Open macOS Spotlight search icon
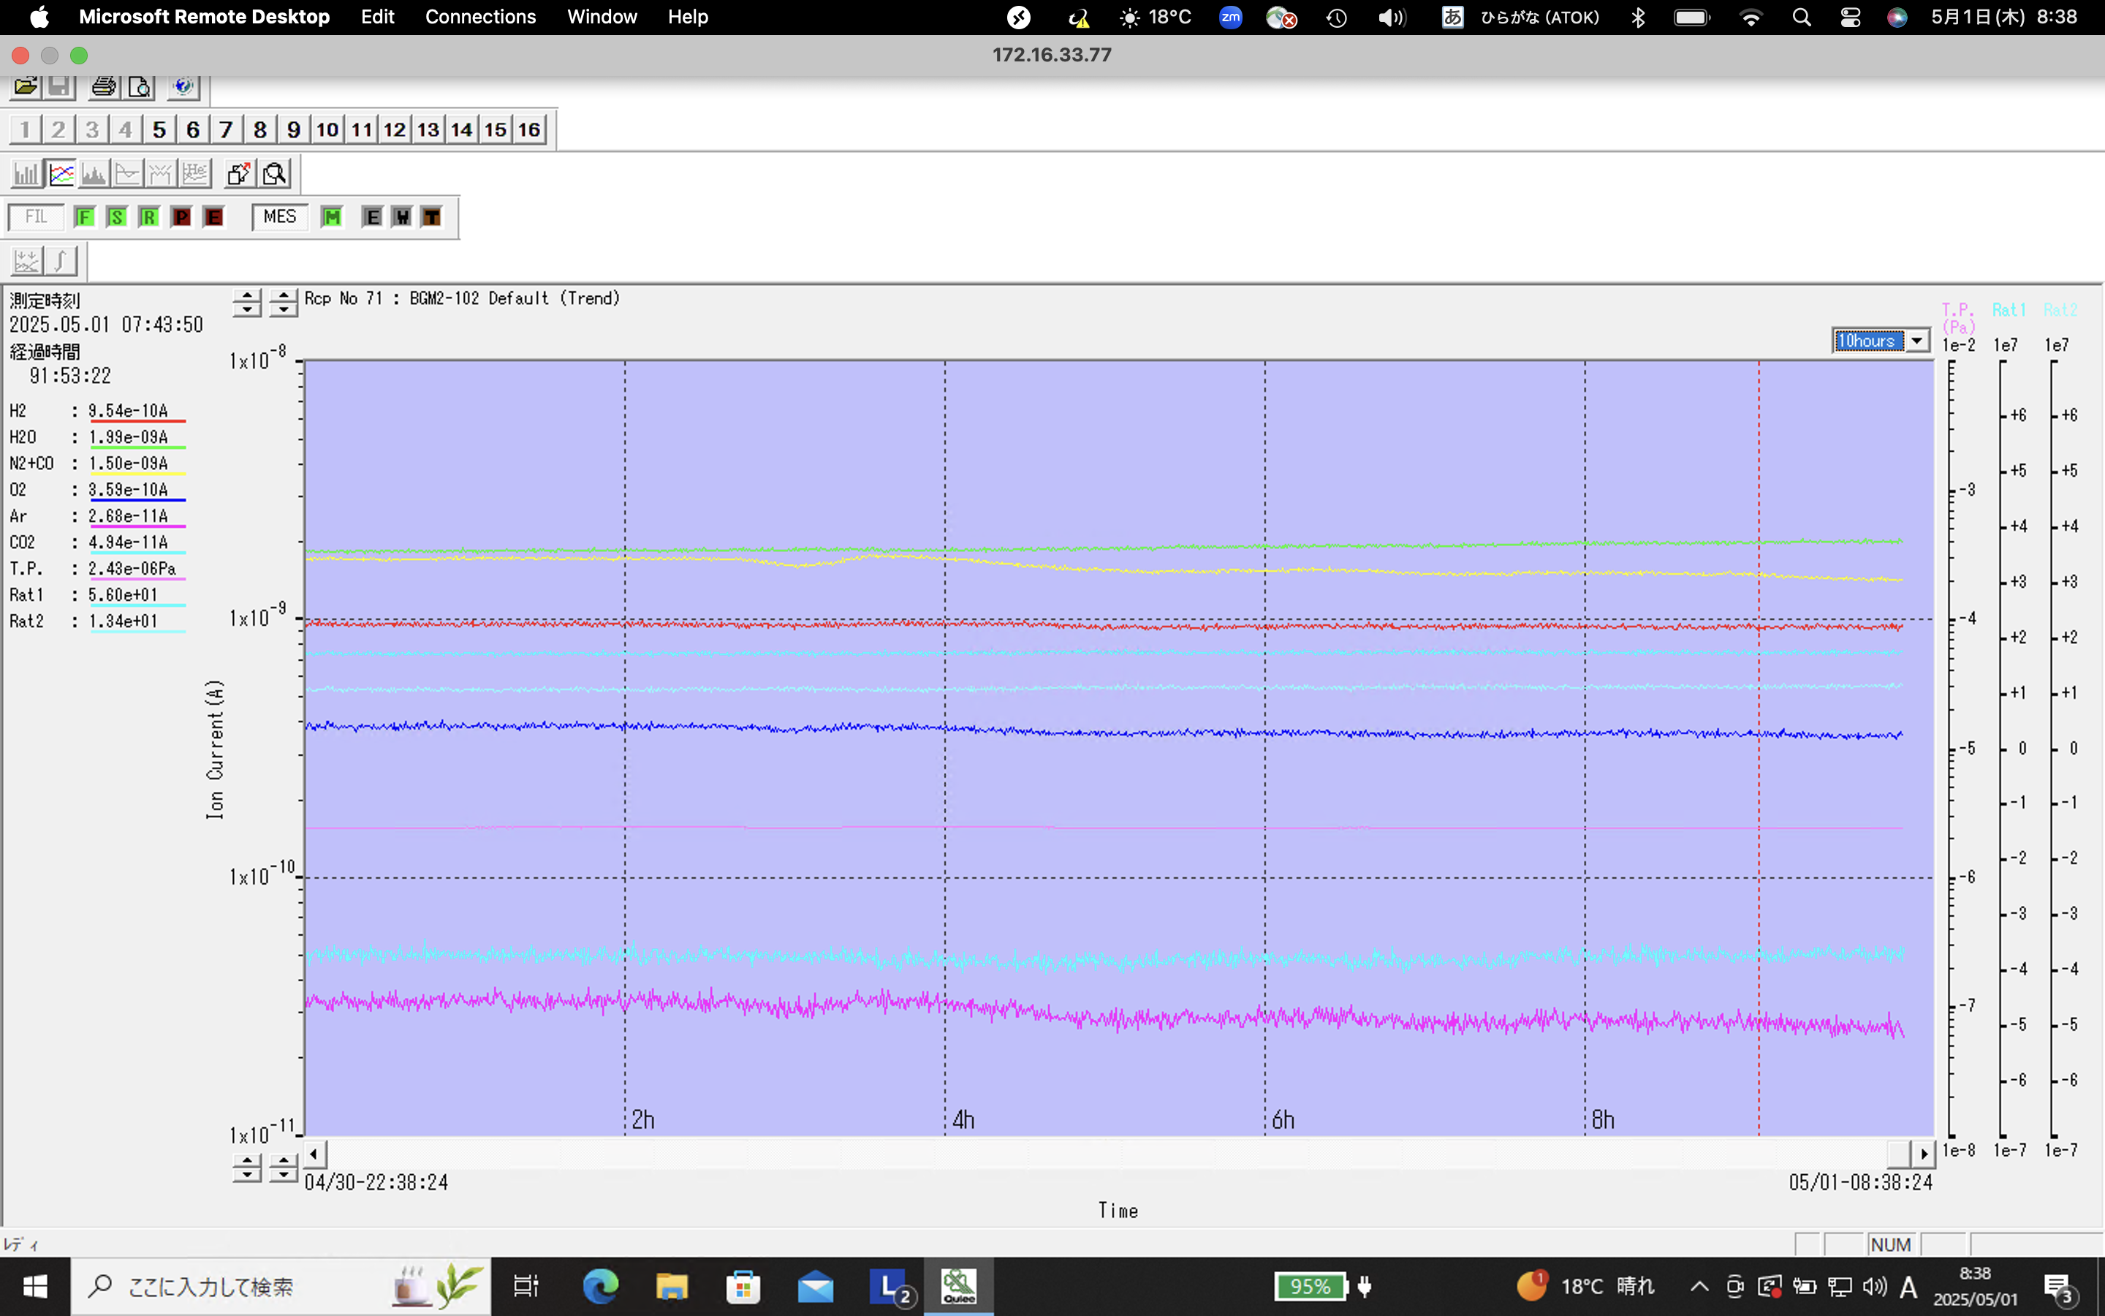The width and height of the screenshot is (2105, 1316). click(1802, 18)
